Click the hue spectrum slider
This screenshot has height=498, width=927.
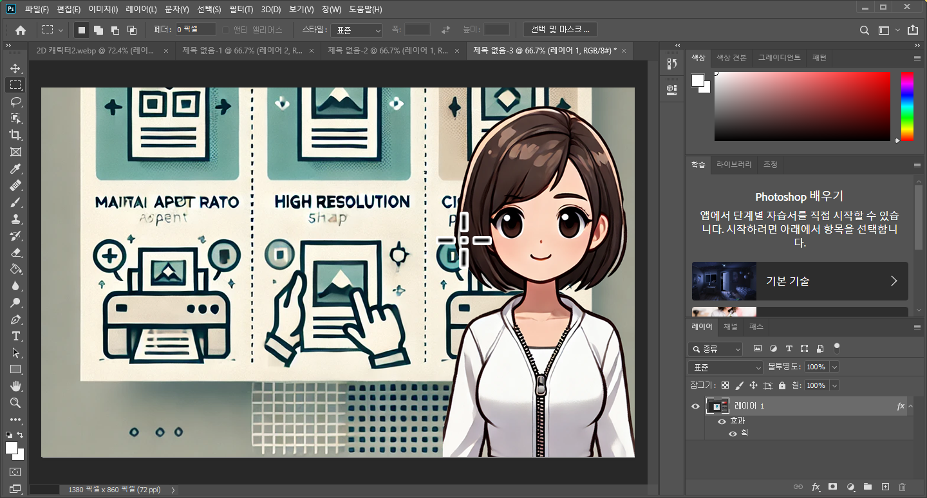coord(907,106)
